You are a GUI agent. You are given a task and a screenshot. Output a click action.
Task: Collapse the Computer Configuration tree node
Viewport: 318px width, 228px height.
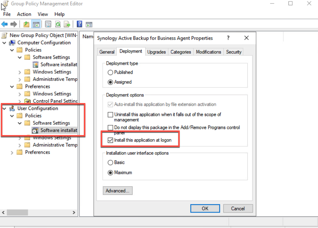(x=4, y=42)
